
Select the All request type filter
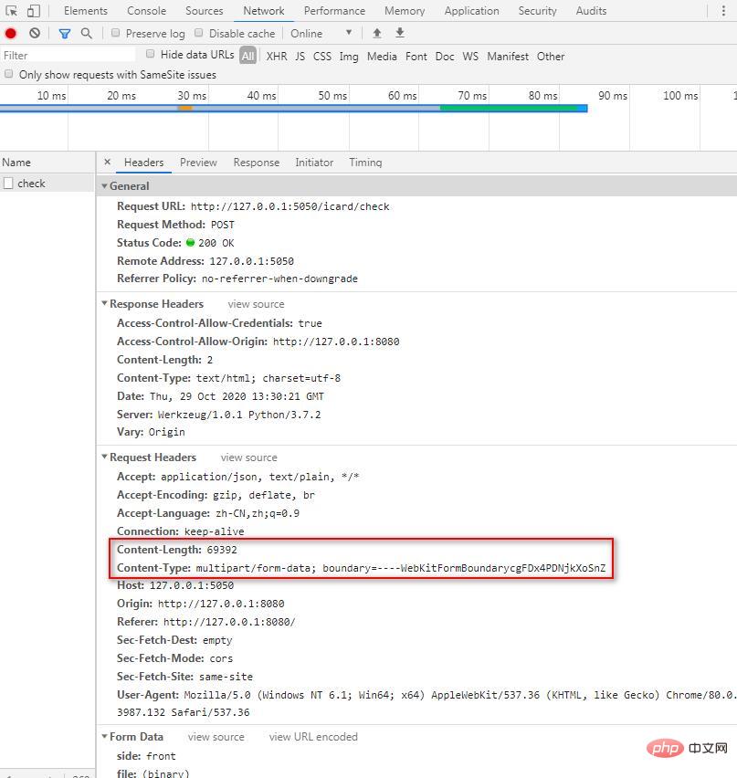click(x=247, y=56)
